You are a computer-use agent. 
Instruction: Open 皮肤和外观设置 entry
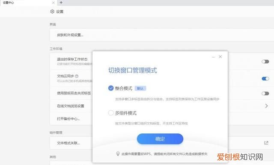pyautogui.click(x=70, y=35)
